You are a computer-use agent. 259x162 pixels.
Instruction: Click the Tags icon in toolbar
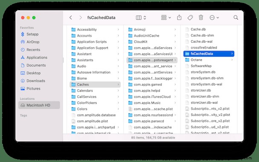(190, 17)
